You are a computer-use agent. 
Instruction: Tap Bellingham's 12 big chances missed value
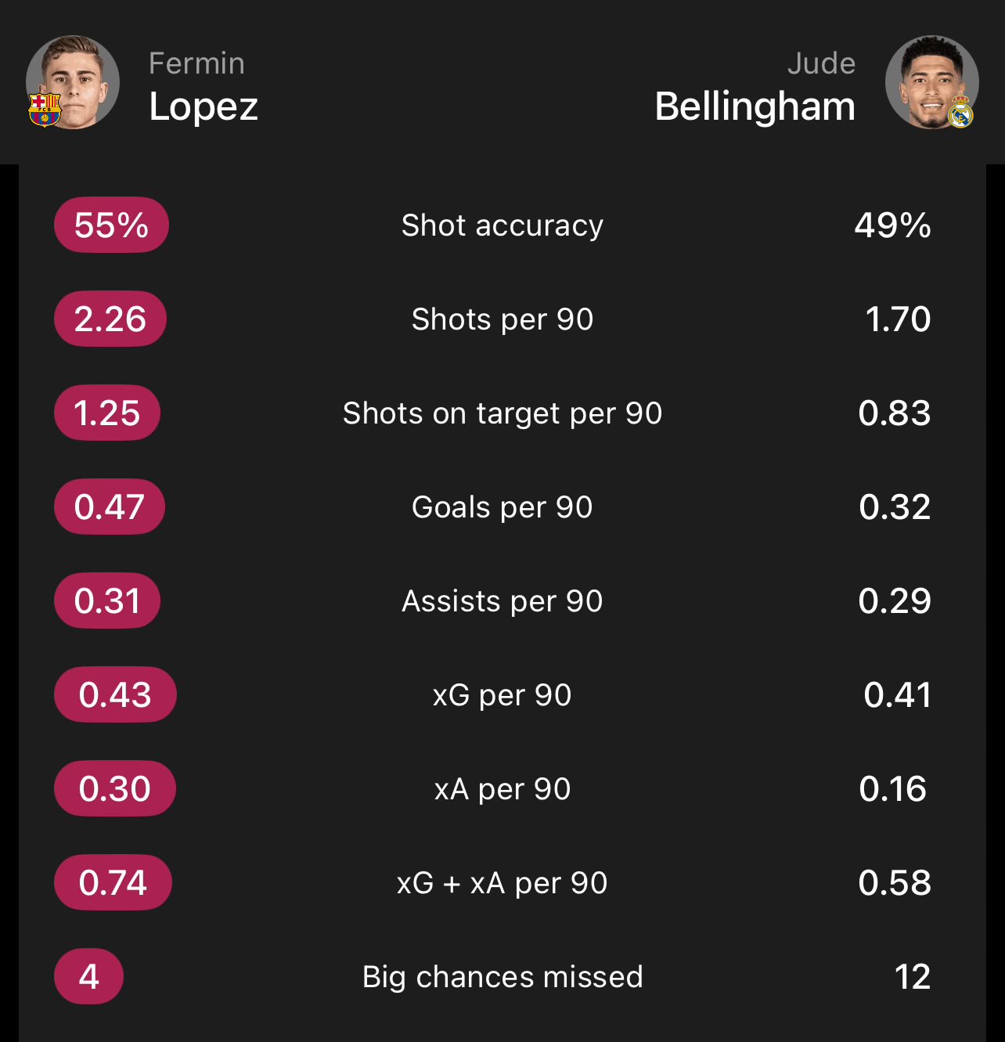[912, 977]
